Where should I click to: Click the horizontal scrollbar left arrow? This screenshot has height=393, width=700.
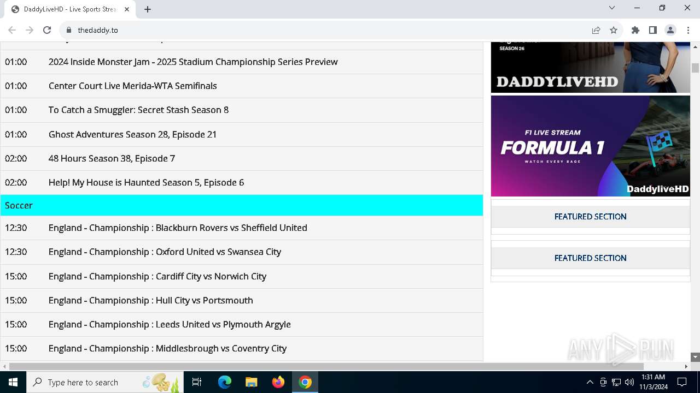point(4,366)
